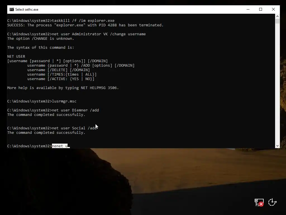Click 'The option /CHANGE is unknown.' line

coord(41,39)
